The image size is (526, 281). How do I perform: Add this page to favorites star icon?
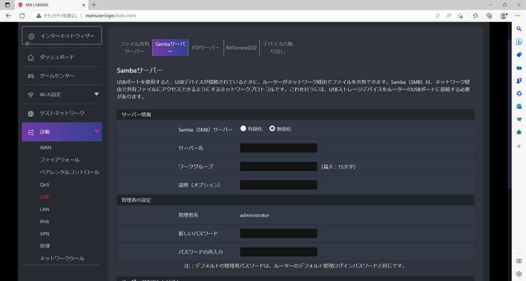click(460, 16)
